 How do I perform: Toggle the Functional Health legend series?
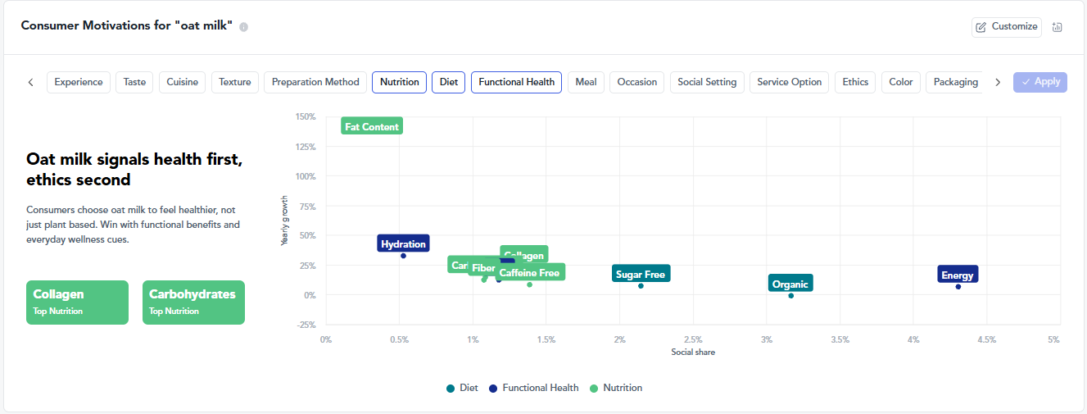[533, 388]
